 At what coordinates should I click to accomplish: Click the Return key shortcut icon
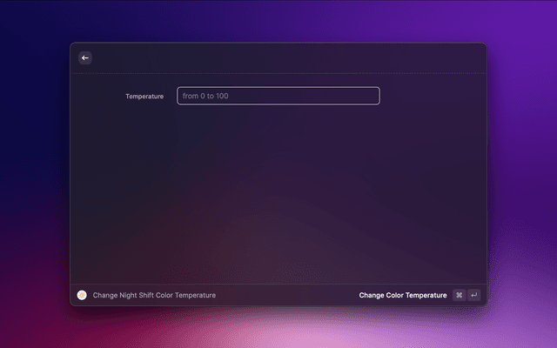473,295
